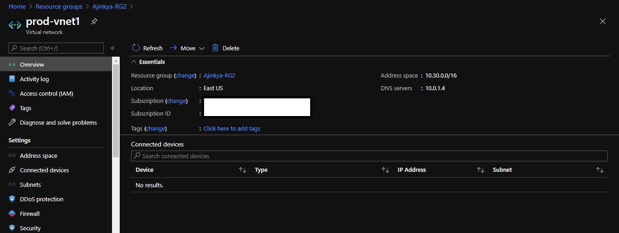Viewport: 619px width, 233px height.
Task: Click the prod-vnet1 virtual network icon
Action: (x=15, y=25)
